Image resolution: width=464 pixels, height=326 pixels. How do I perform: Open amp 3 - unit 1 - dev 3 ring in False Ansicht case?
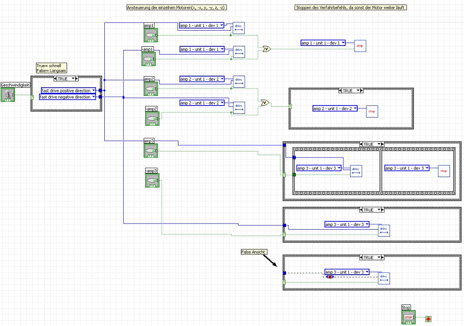pos(347,272)
